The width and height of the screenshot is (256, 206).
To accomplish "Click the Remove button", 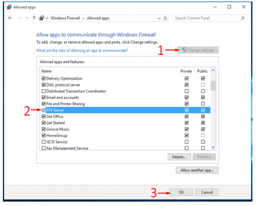I will pos(204,157).
